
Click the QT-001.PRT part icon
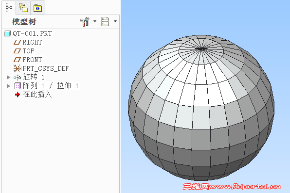[x=8, y=33]
